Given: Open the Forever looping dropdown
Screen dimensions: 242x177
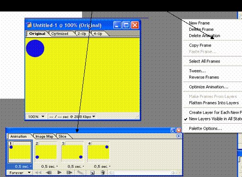Looking at the screenshot, I should 19,173.
